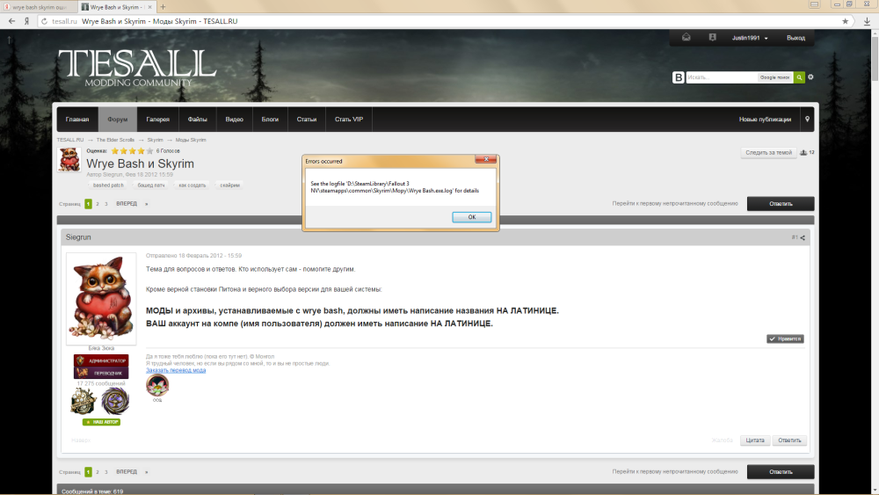Click the 'башед патч' tag
This screenshot has height=495, width=879.
point(151,185)
